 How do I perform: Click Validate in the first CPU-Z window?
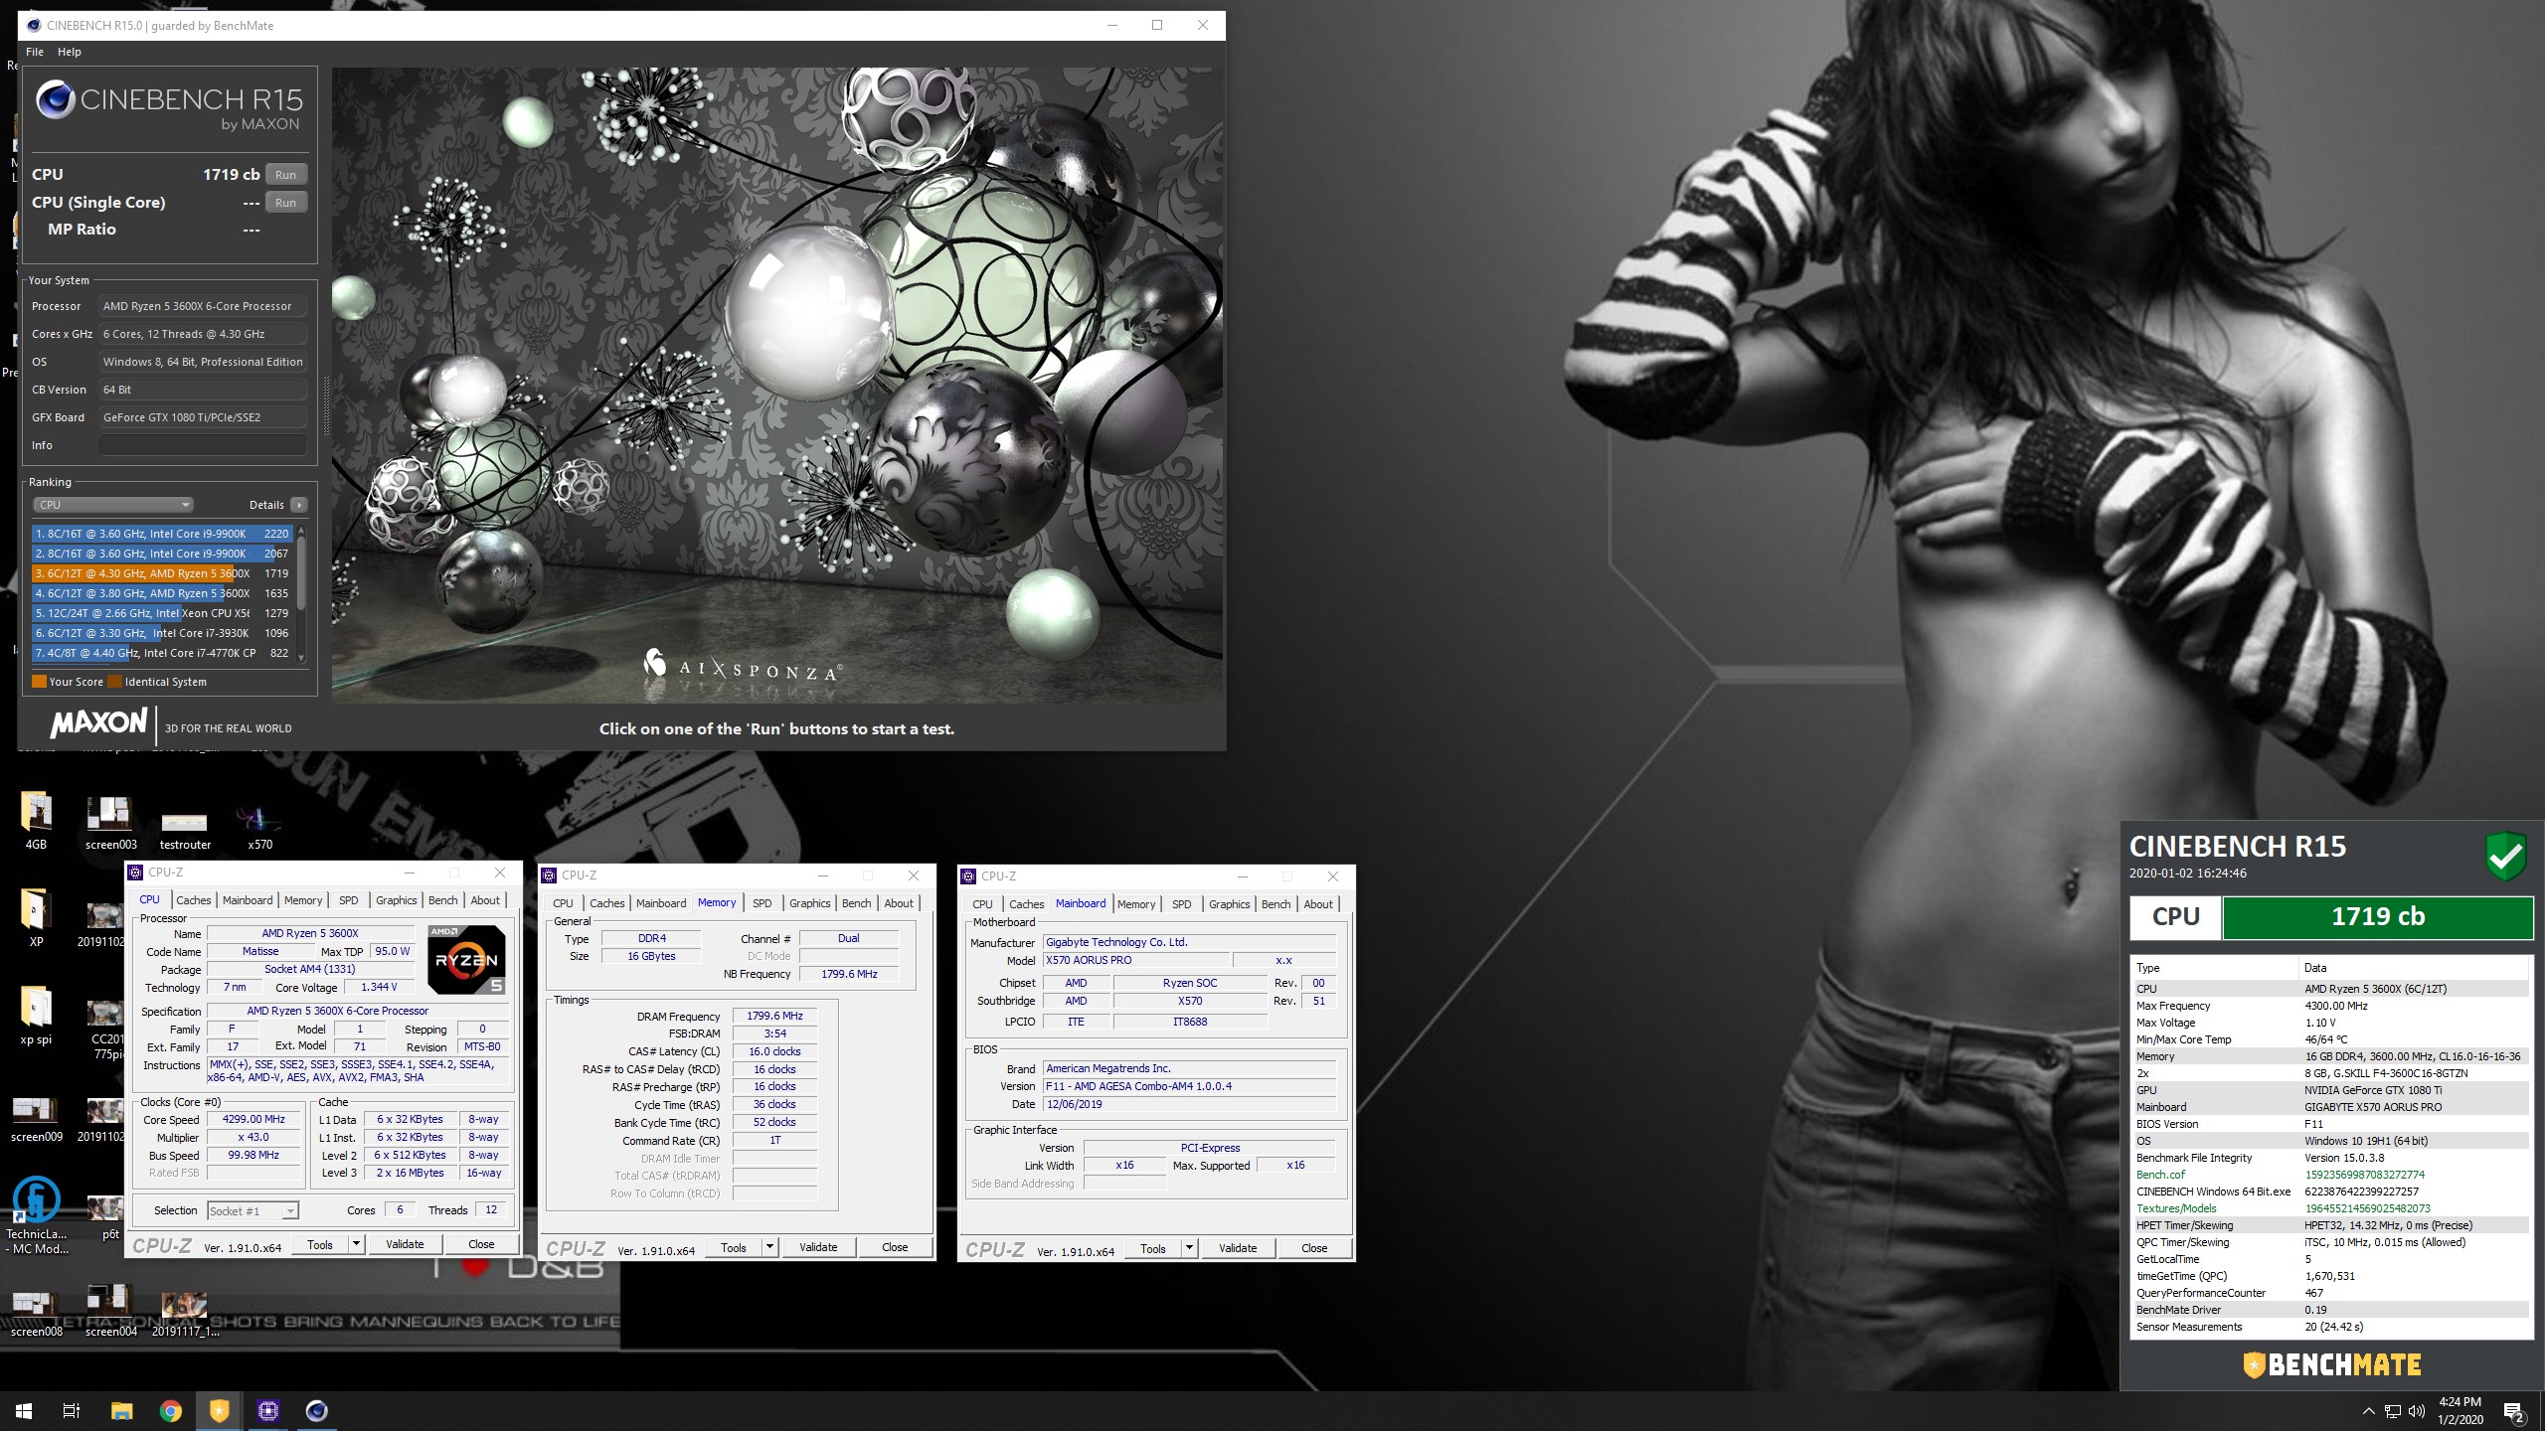(405, 1244)
